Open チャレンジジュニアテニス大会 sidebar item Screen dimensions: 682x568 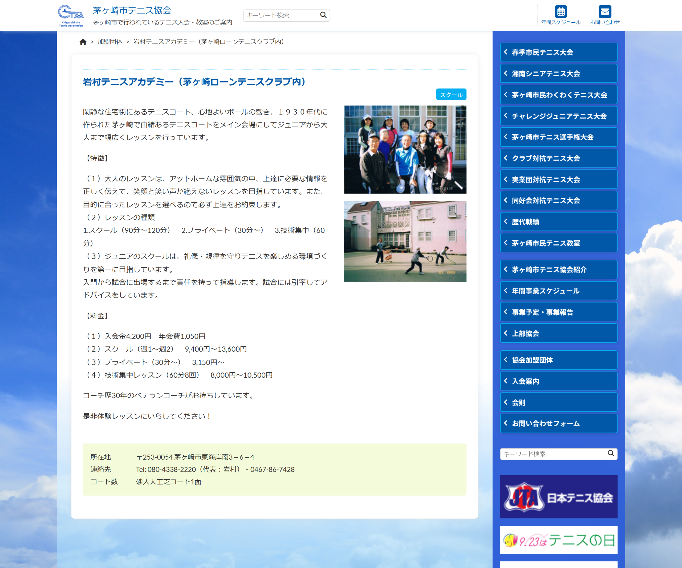[x=559, y=116]
